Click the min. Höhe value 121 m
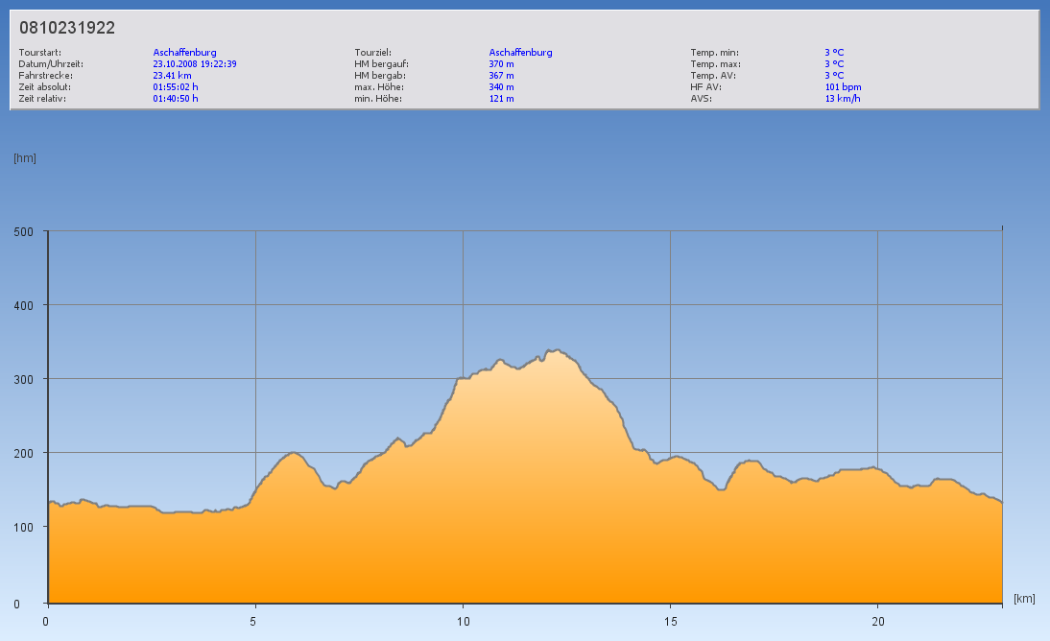This screenshot has width=1050, height=641. pyautogui.click(x=501, y=99)
